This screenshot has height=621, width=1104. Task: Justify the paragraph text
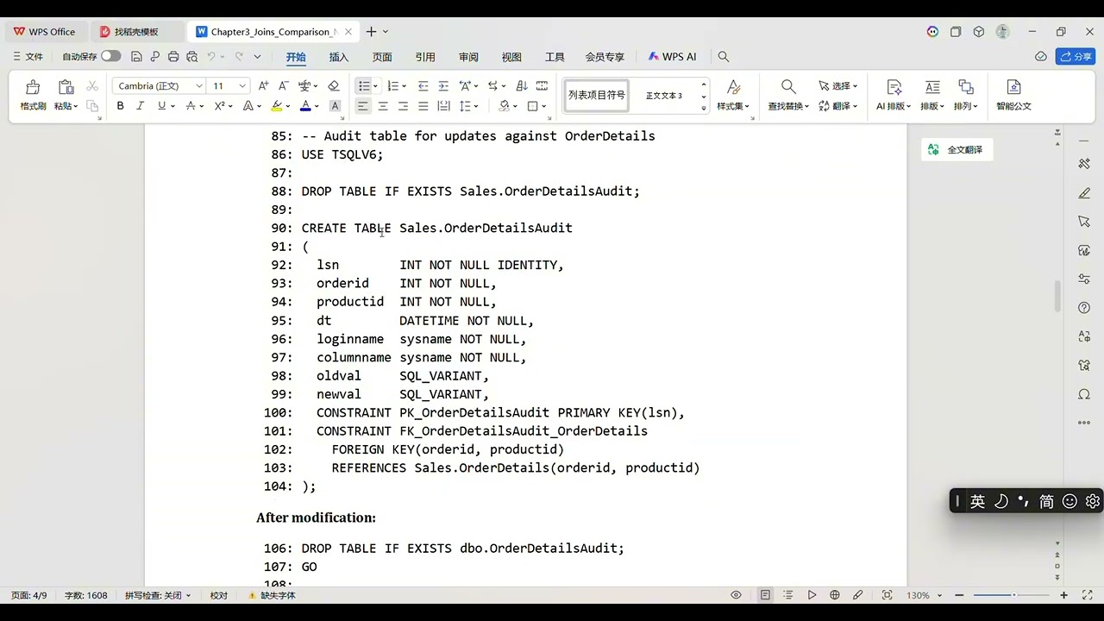click(423, 106)
